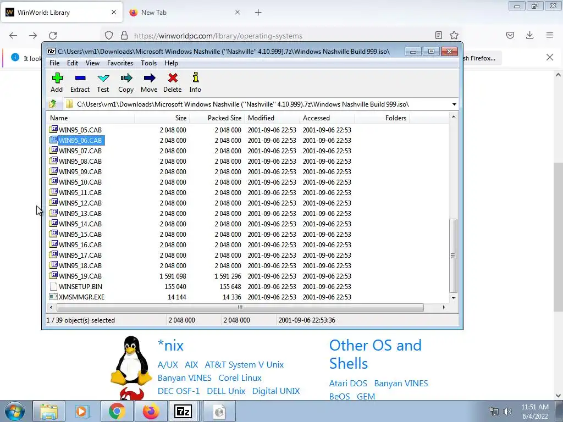Open the File menu in 7-Zip
Viewport: 563px width, 422px height.
[54, 63]
